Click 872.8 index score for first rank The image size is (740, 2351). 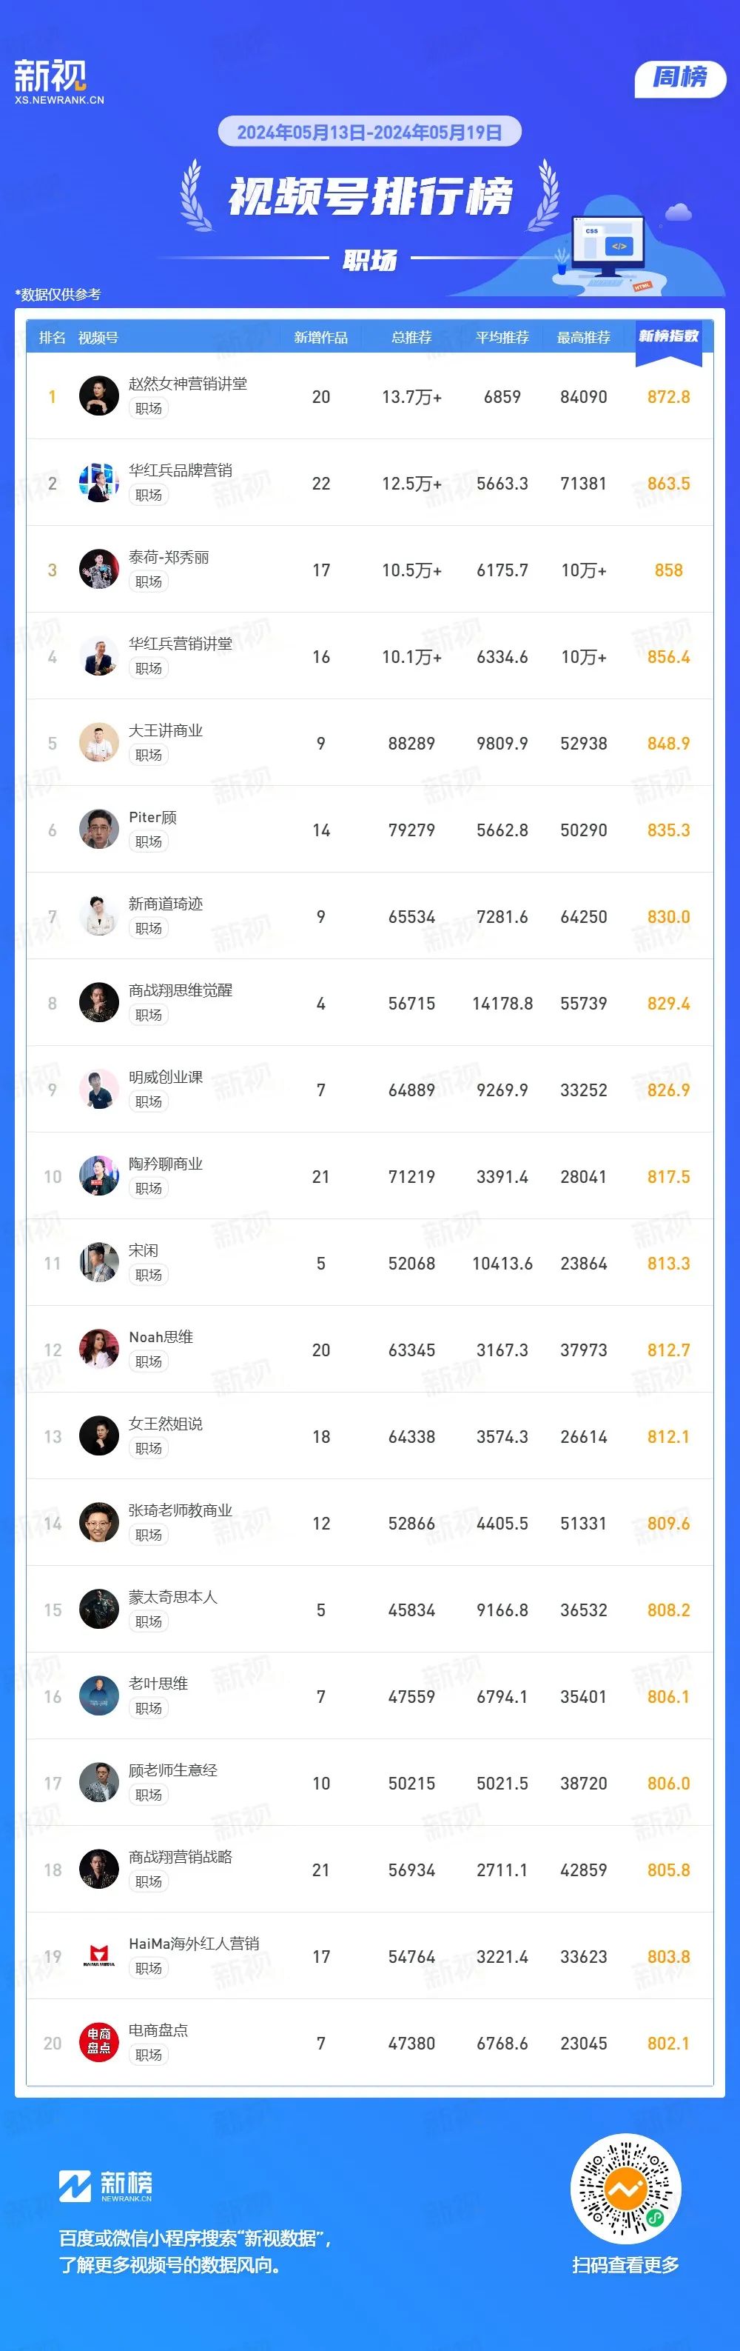pyautogui.click(x=668, y=397)
